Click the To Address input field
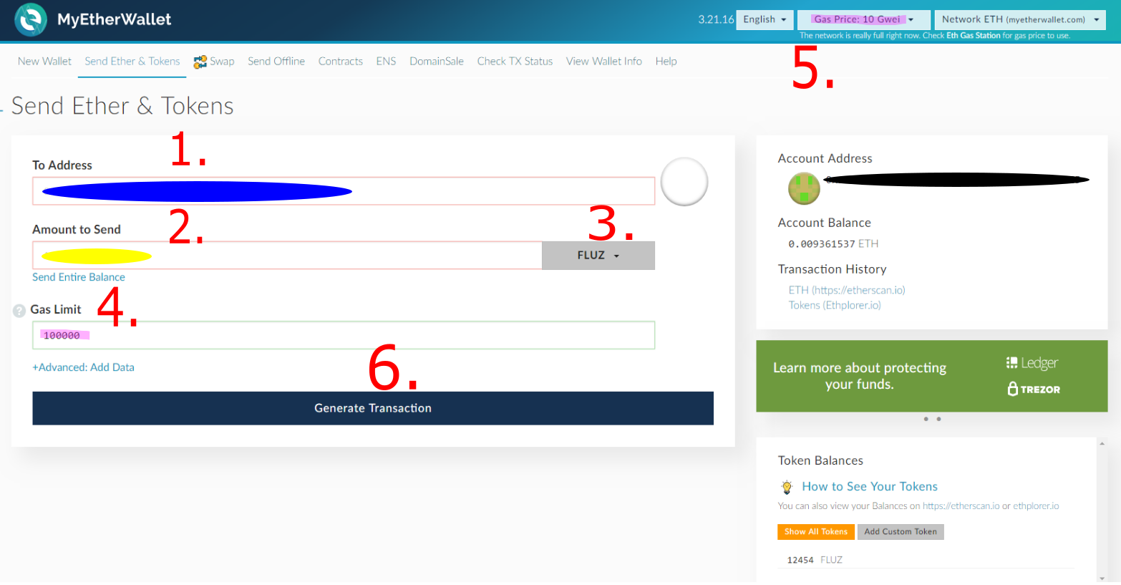 pos(344,191)
